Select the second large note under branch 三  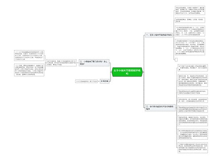coord(193,80)
